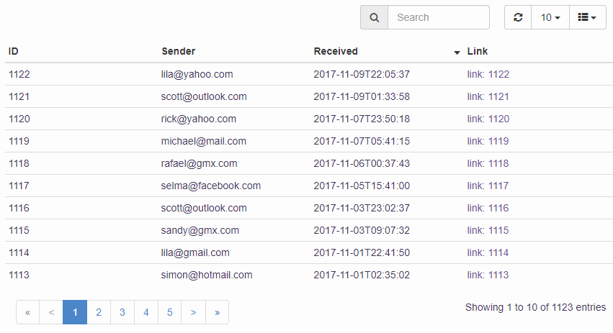Select page 5 in pagination
The width and height of the screenshot is (613, 333).
point(169,312)
